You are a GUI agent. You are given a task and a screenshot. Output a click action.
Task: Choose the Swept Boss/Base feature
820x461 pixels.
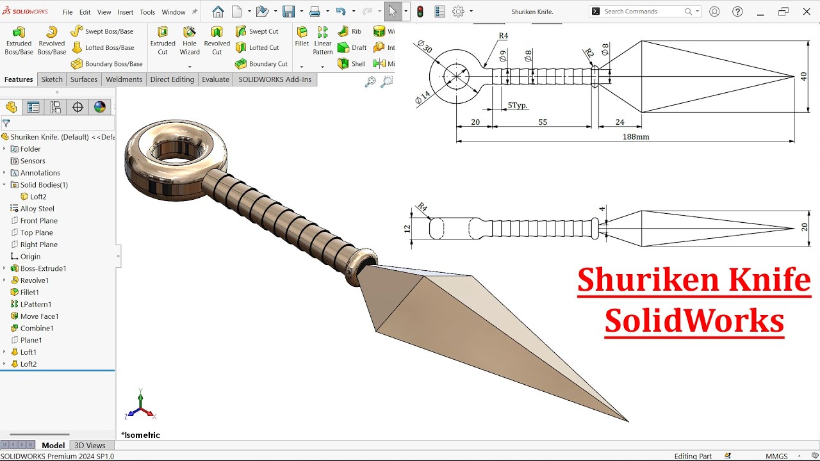pos(102,31)
